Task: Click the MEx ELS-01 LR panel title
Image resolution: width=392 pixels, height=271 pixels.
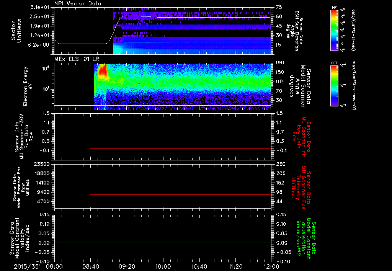Action: pos(77,59)
